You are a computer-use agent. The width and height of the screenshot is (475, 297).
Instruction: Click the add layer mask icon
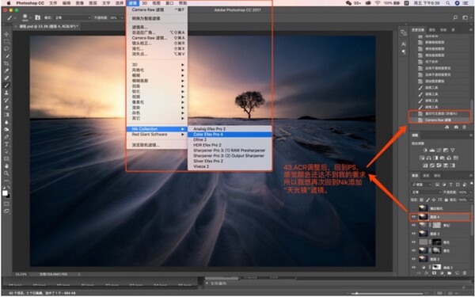click(434, 273)
